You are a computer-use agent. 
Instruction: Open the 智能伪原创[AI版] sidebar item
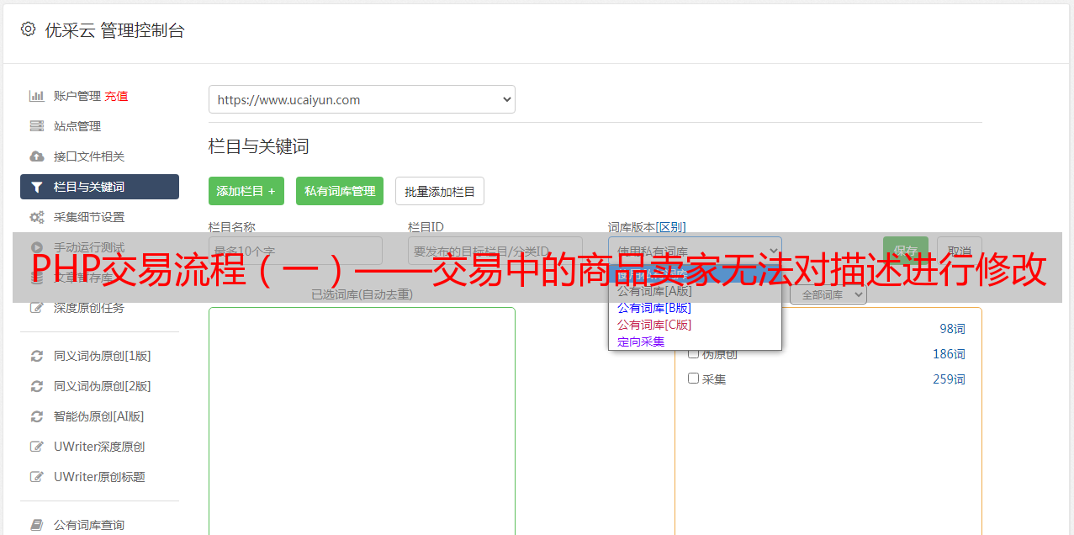click(98, 416)
